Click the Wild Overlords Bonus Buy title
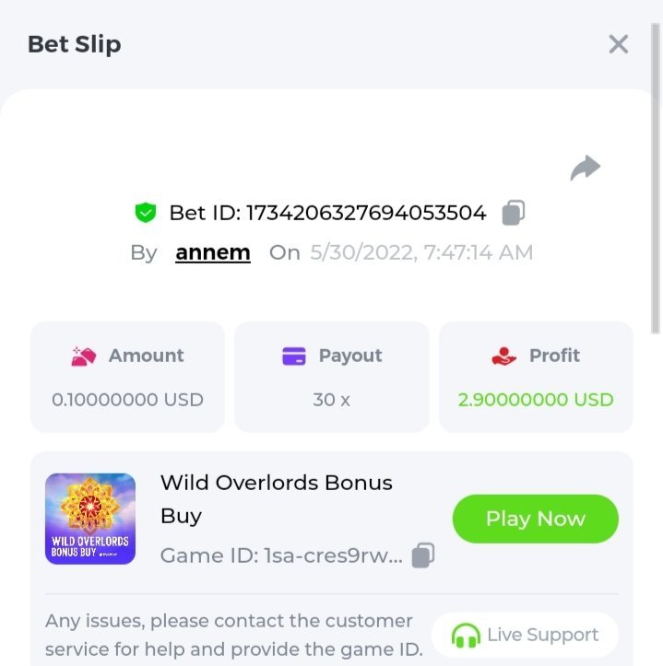Viewport: 663px width, 666px height. [x=277, y=499]
